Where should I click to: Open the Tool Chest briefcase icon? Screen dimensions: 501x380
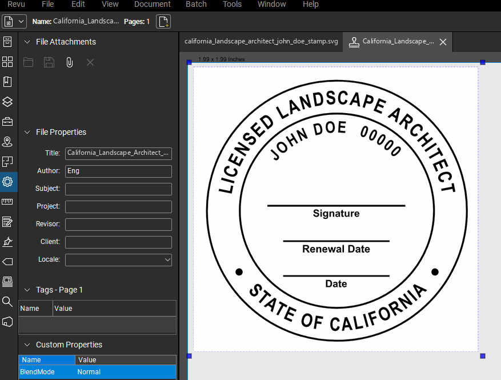[7, 122]
